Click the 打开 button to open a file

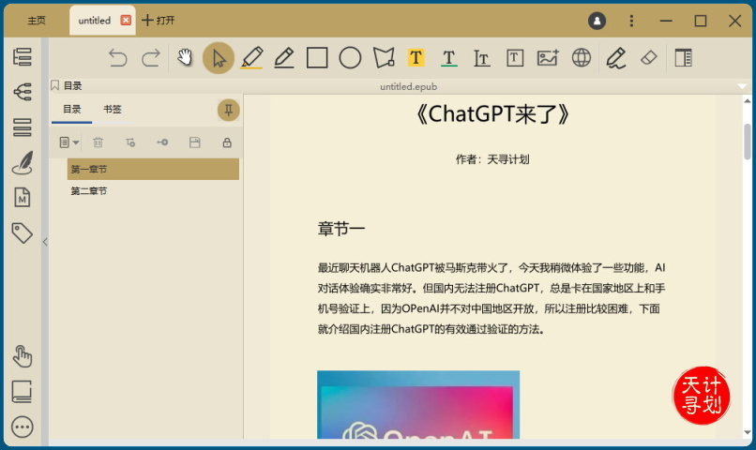click(x=159, y=21)
